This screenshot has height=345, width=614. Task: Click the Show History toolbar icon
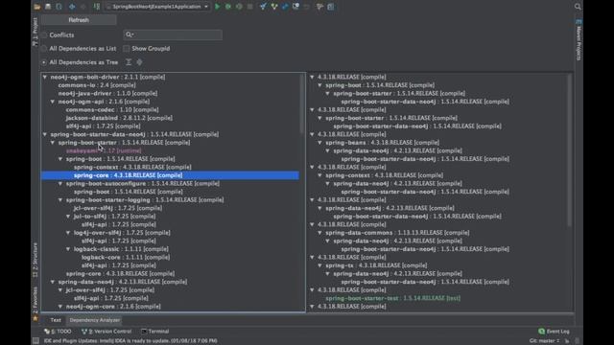pos(296,7)
